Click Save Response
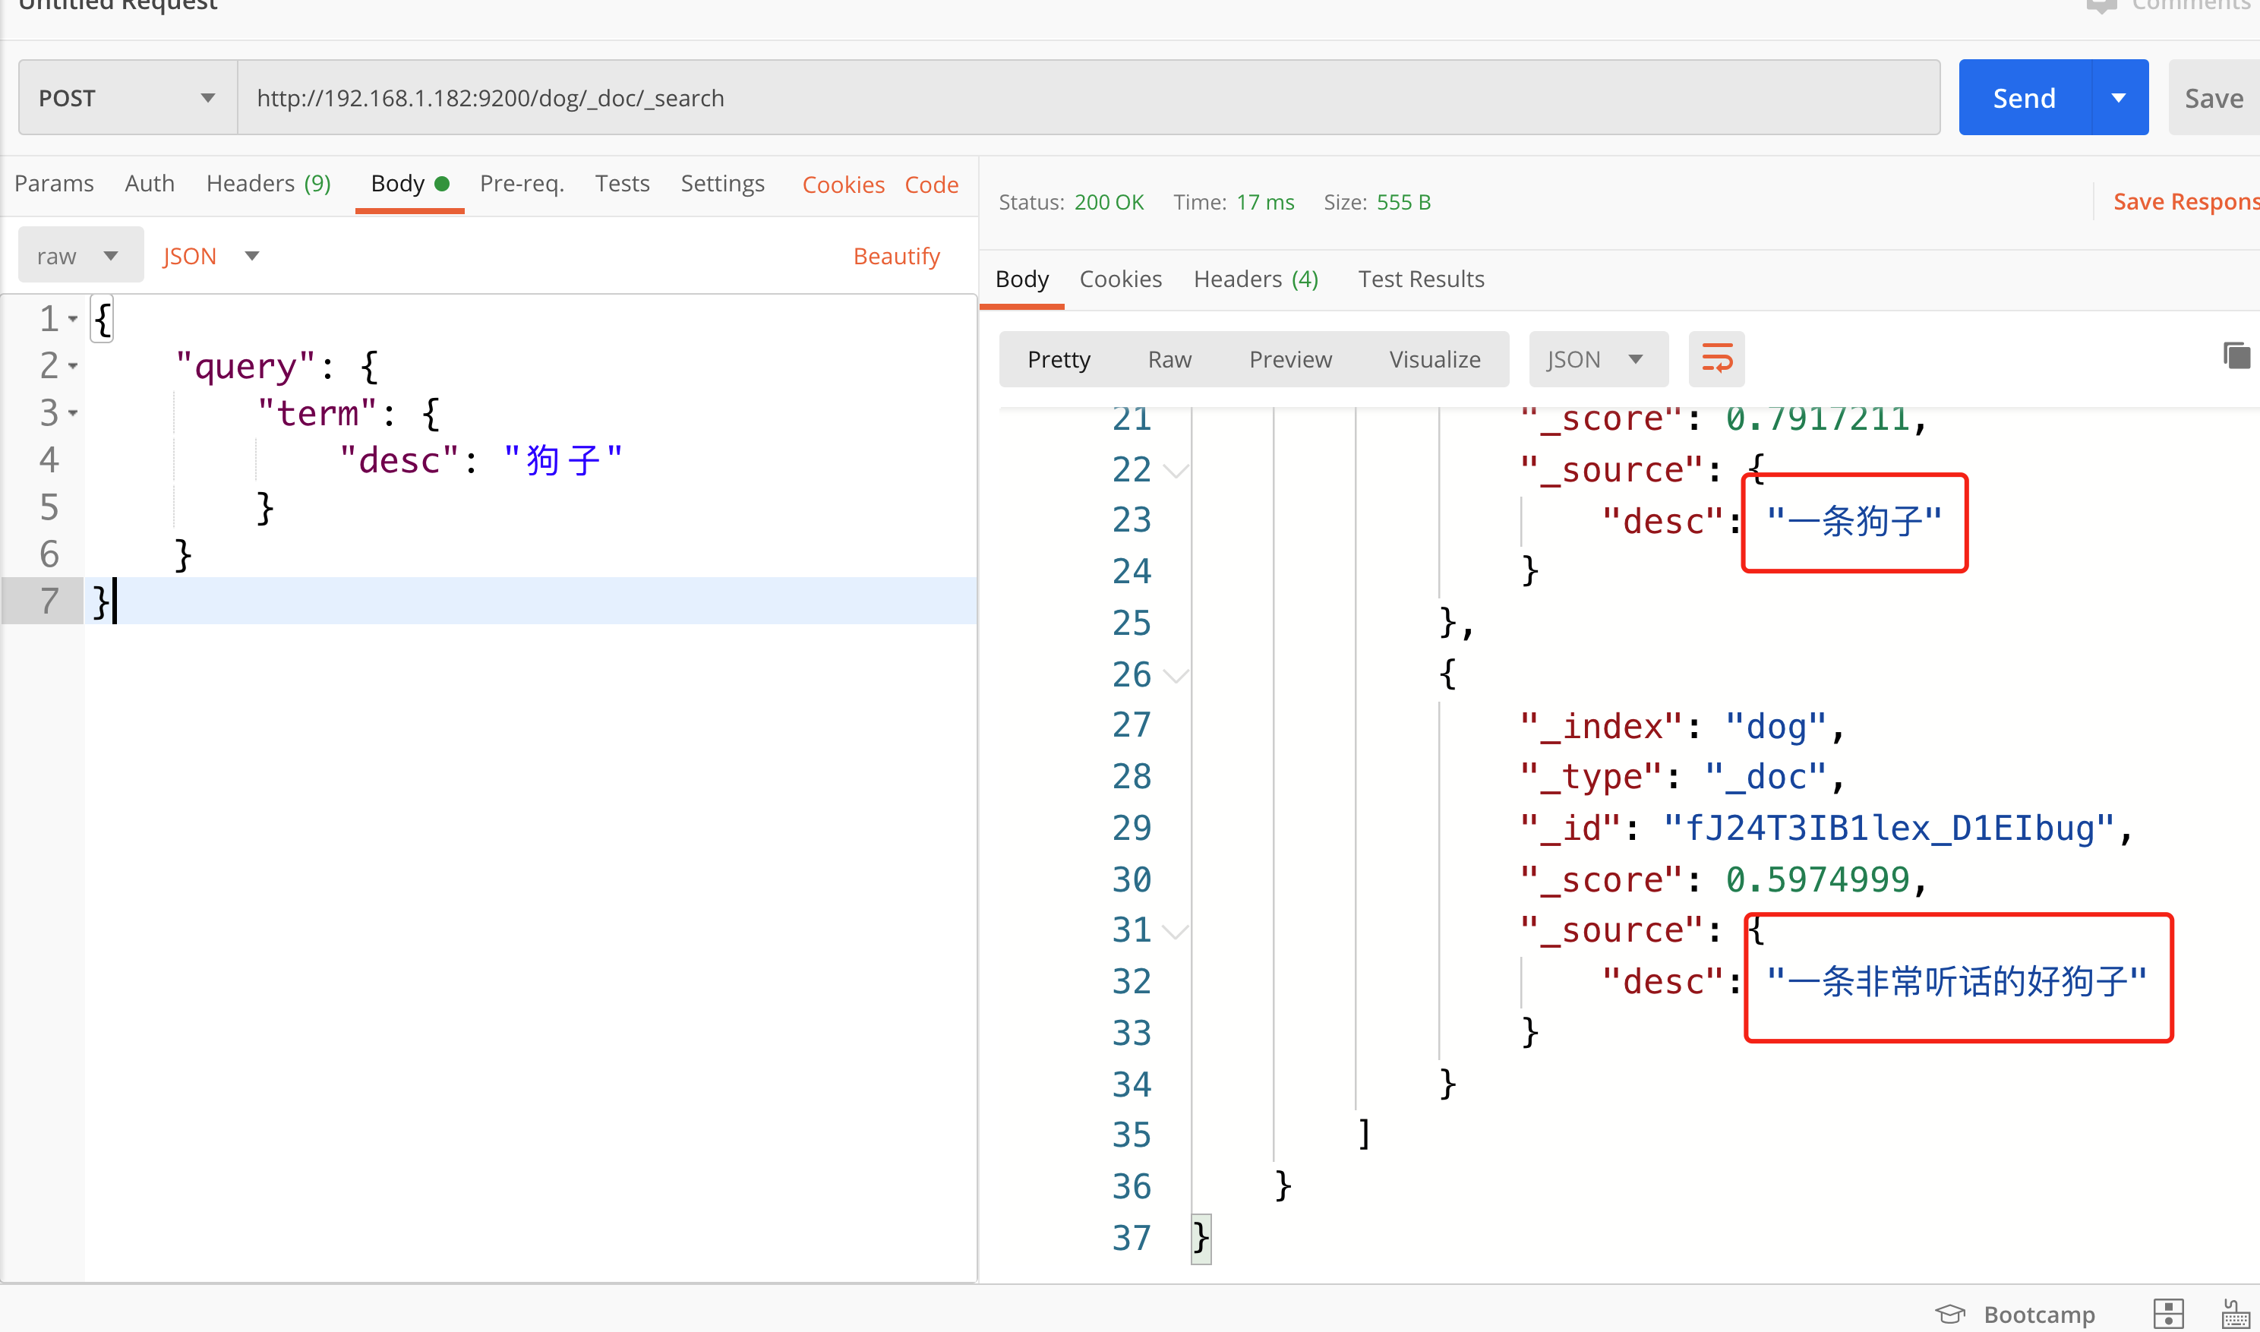The height and width of the screenshot is (1332, 2260). pyautogui.click(x=2186, y=202)
